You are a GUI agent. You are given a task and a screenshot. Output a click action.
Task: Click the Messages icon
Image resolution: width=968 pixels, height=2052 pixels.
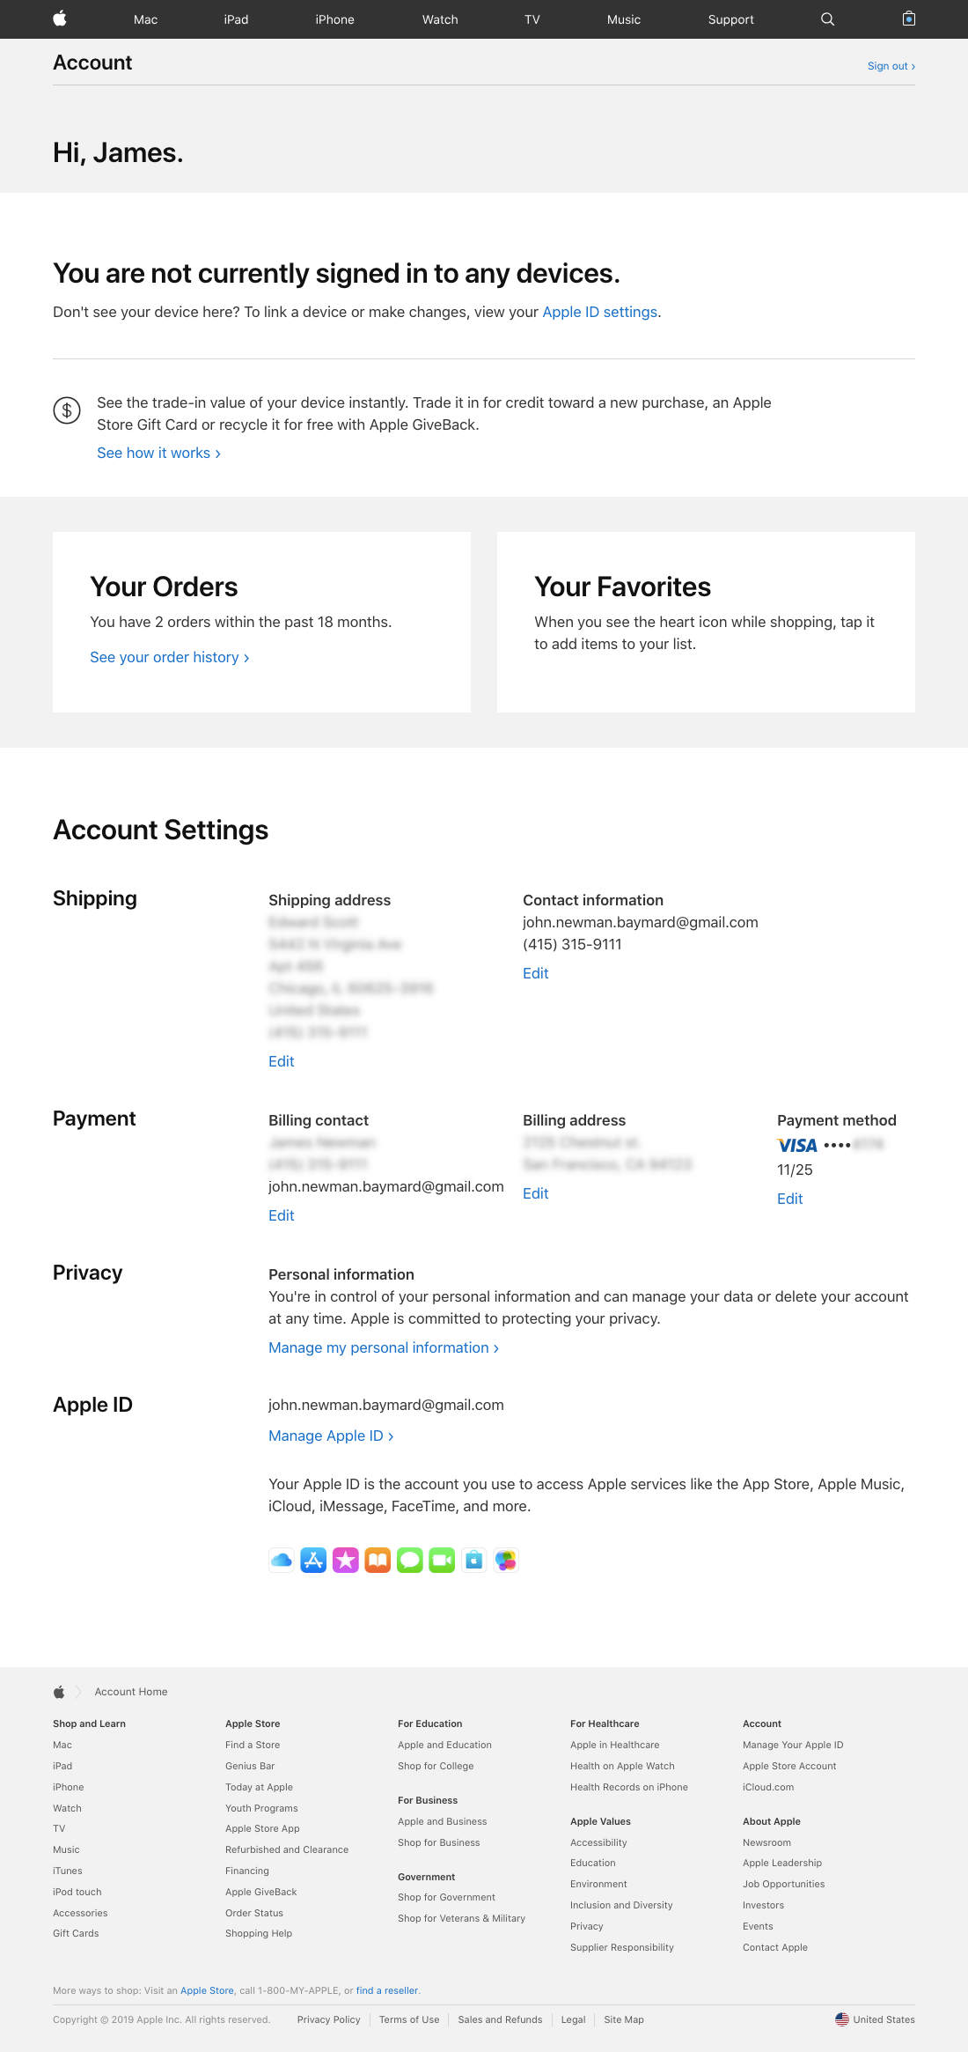[x=409, y=1560]
